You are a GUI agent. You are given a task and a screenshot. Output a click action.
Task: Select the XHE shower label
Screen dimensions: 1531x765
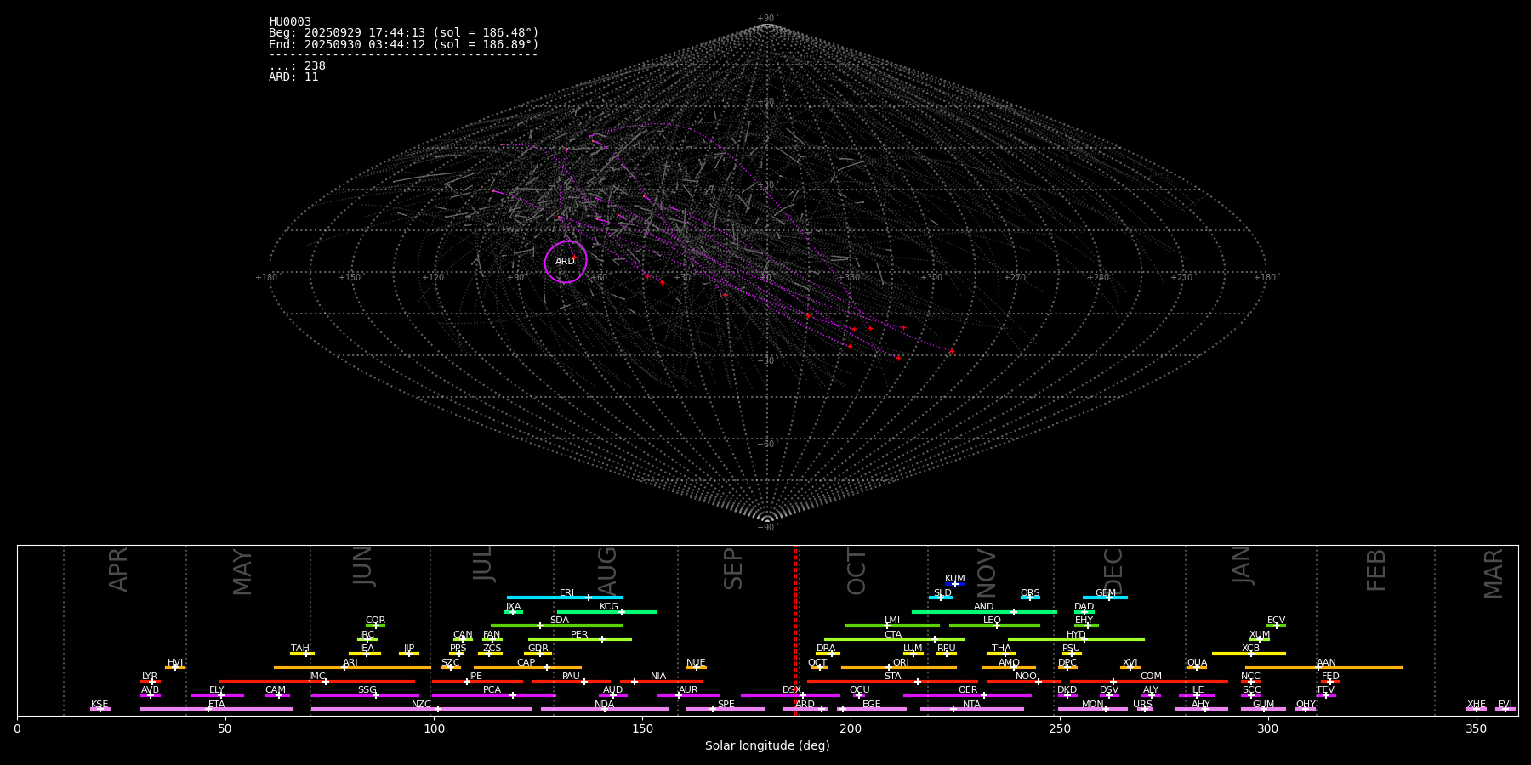1477,705
